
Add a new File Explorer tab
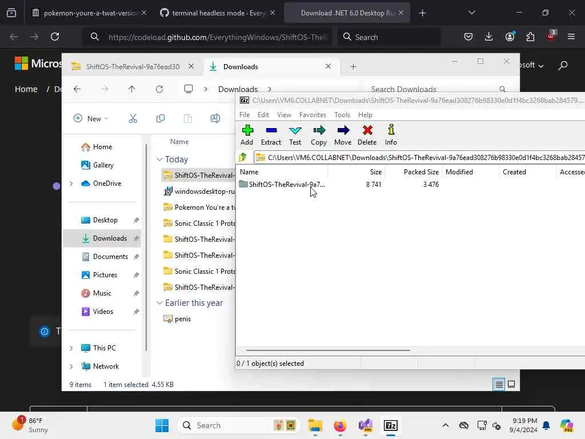click(x=353, y=66)
